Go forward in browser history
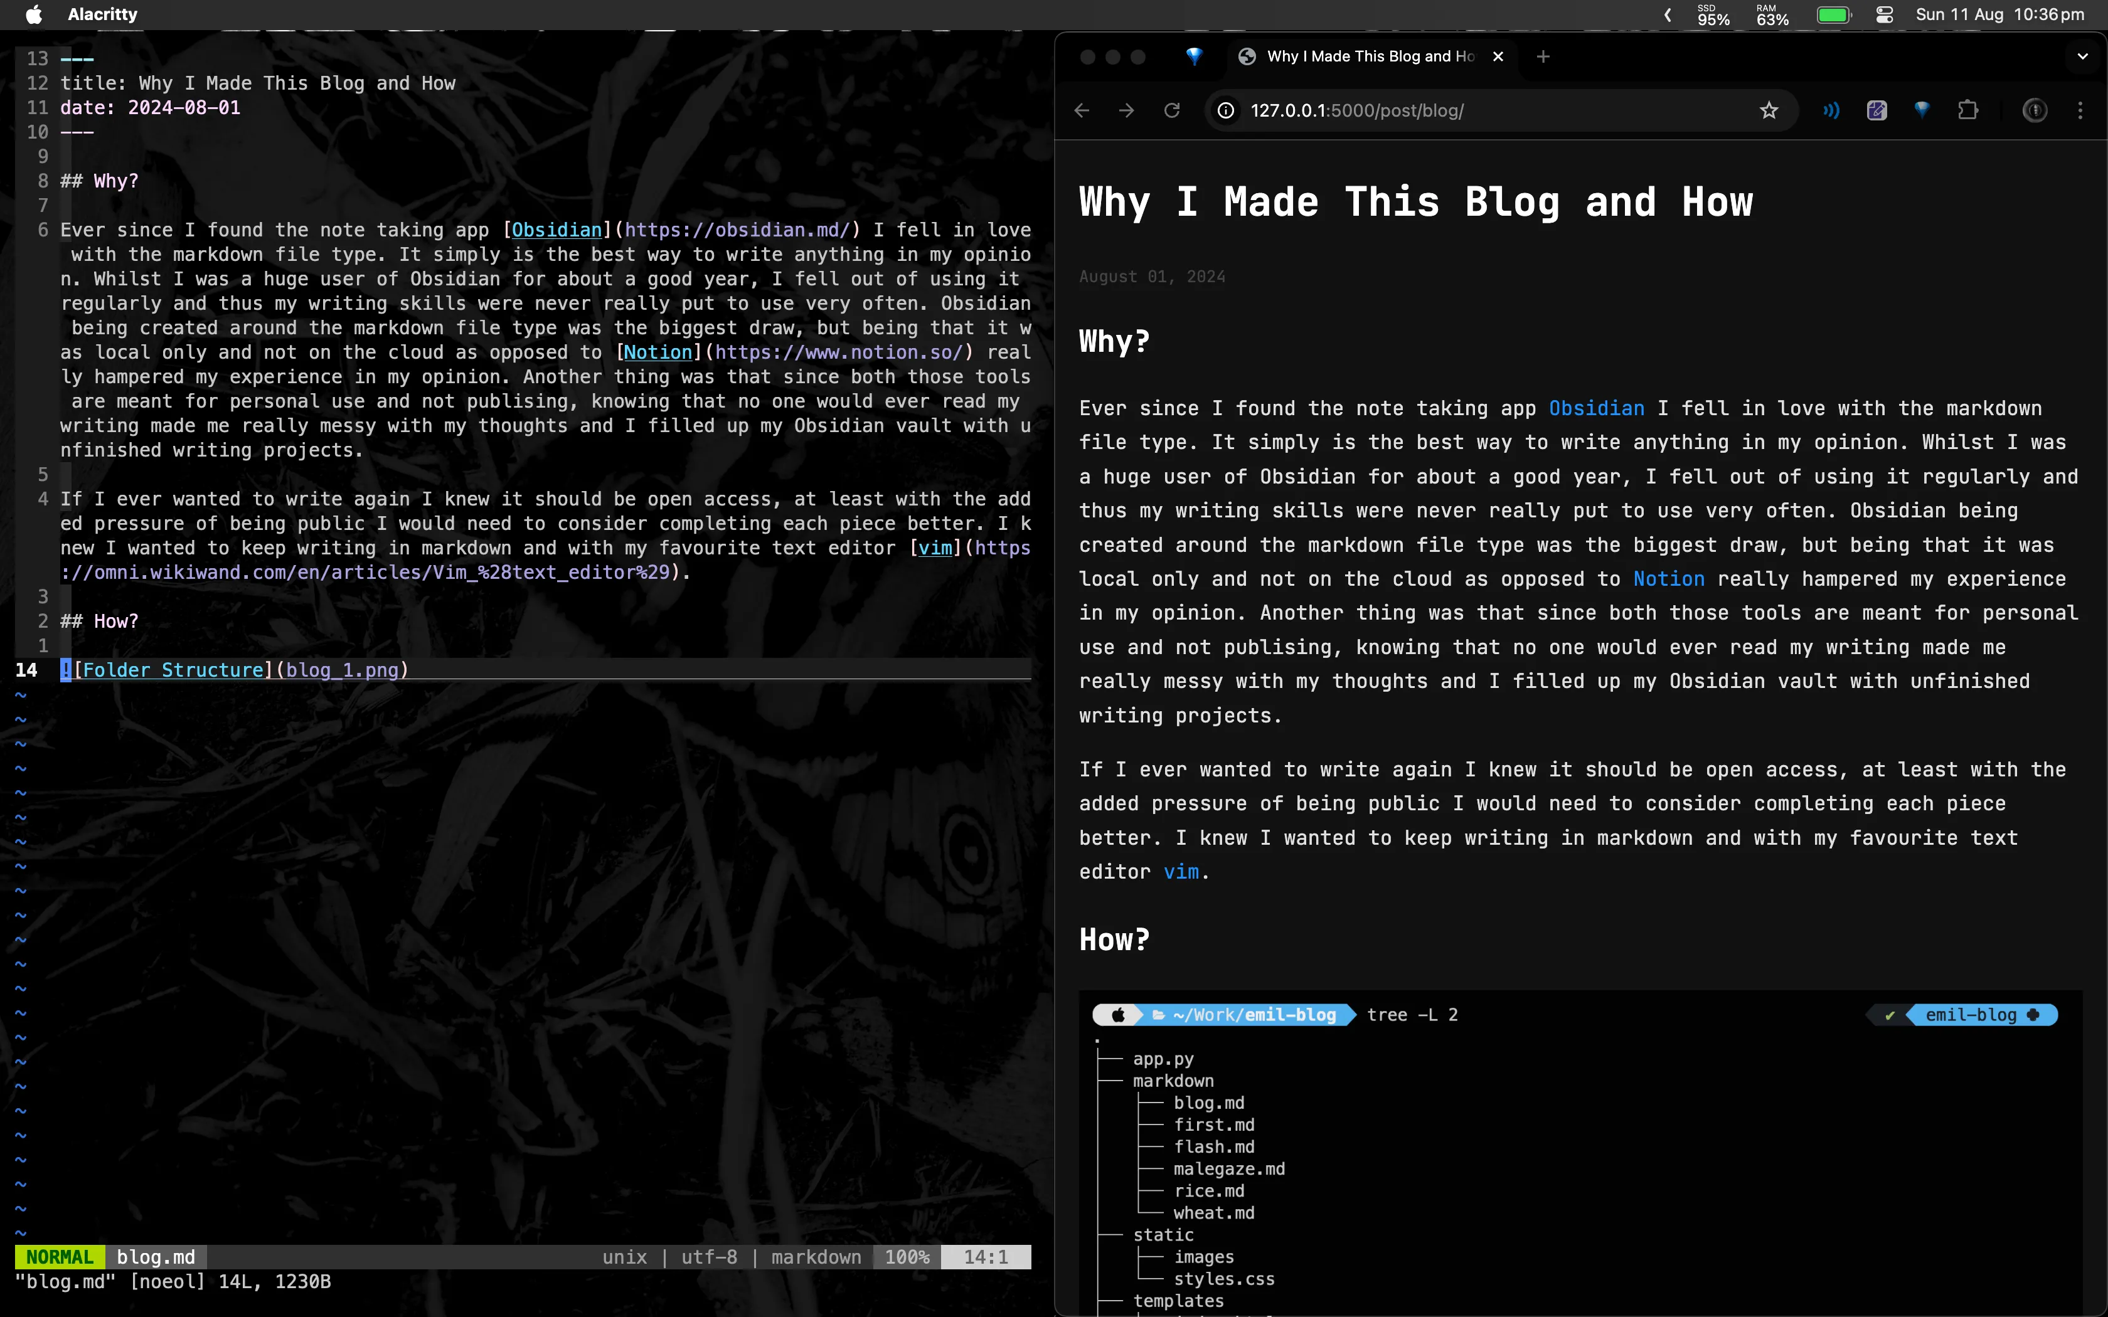Image resolution: width=2108 pixels, height=1317 pixels. click(x=1126, y=110)
